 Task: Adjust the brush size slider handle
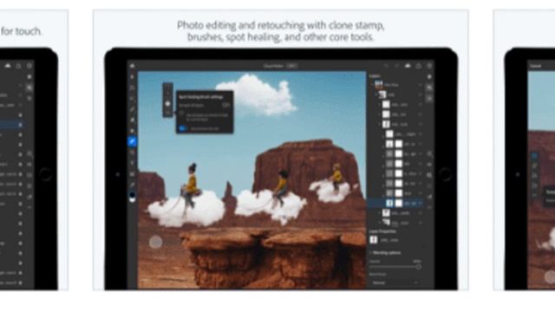(x=167, y=104)
